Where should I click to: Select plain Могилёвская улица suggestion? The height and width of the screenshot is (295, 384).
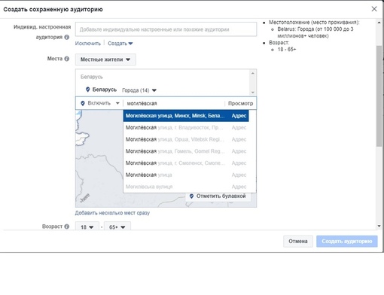186,175
